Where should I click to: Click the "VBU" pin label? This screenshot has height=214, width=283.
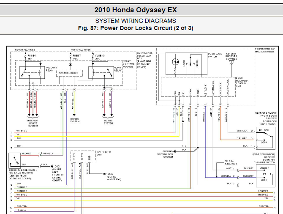pyautogui.click(x=175, y=93)
